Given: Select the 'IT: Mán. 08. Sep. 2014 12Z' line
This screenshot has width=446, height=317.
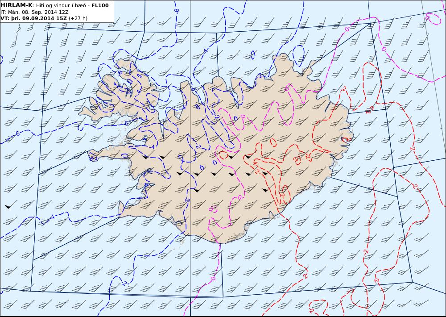Looking at the screenshot, I should tap(34, 12).
